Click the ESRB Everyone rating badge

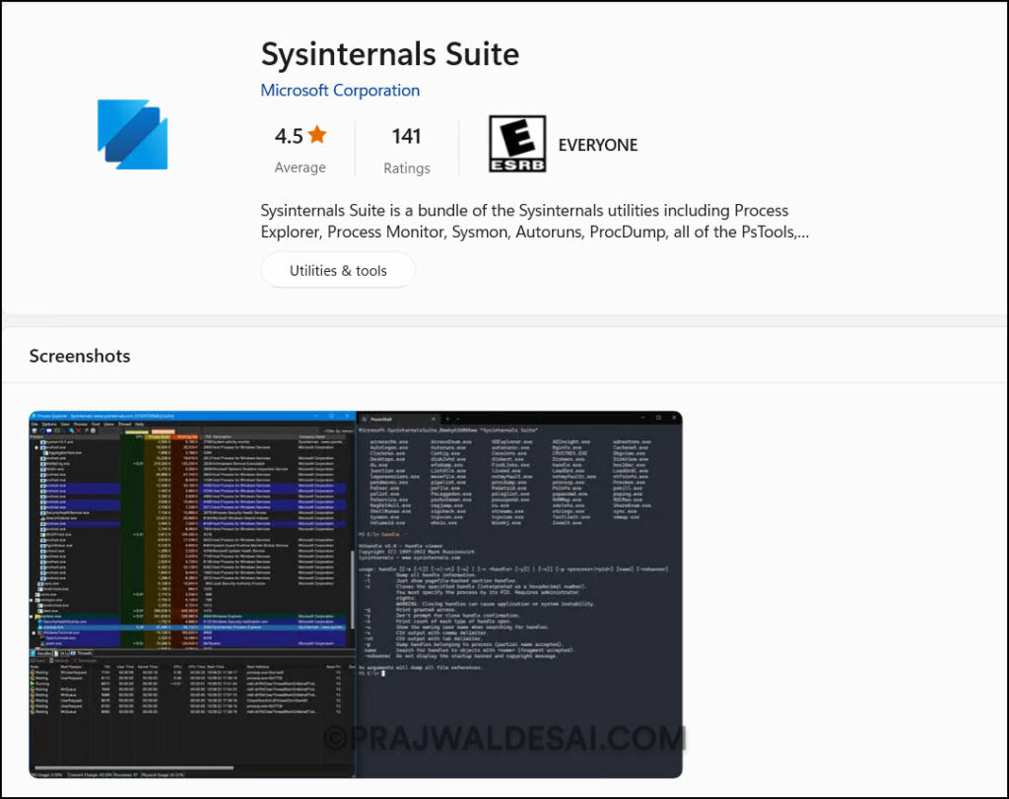pyautogui.click(x=517, y=144)
